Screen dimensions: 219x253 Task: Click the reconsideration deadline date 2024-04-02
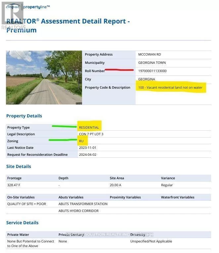point(88,154)
